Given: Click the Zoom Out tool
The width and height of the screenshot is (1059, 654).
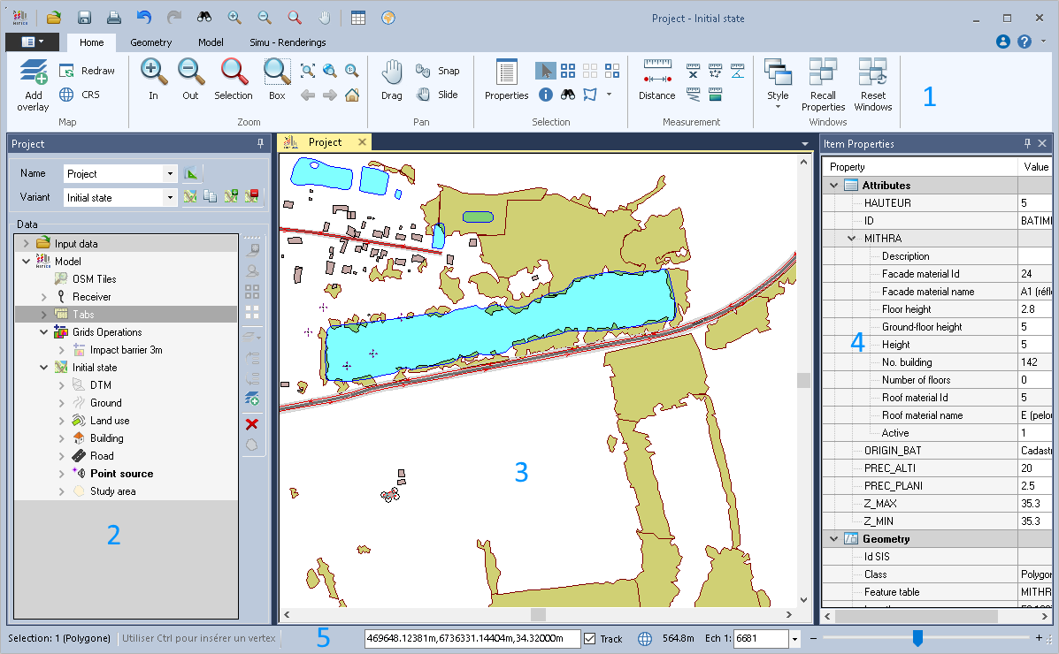Looking at the screenshot, I should [x=190, y=80].
